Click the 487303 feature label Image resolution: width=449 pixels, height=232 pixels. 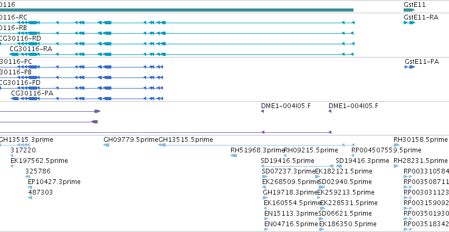coord(41,192)
